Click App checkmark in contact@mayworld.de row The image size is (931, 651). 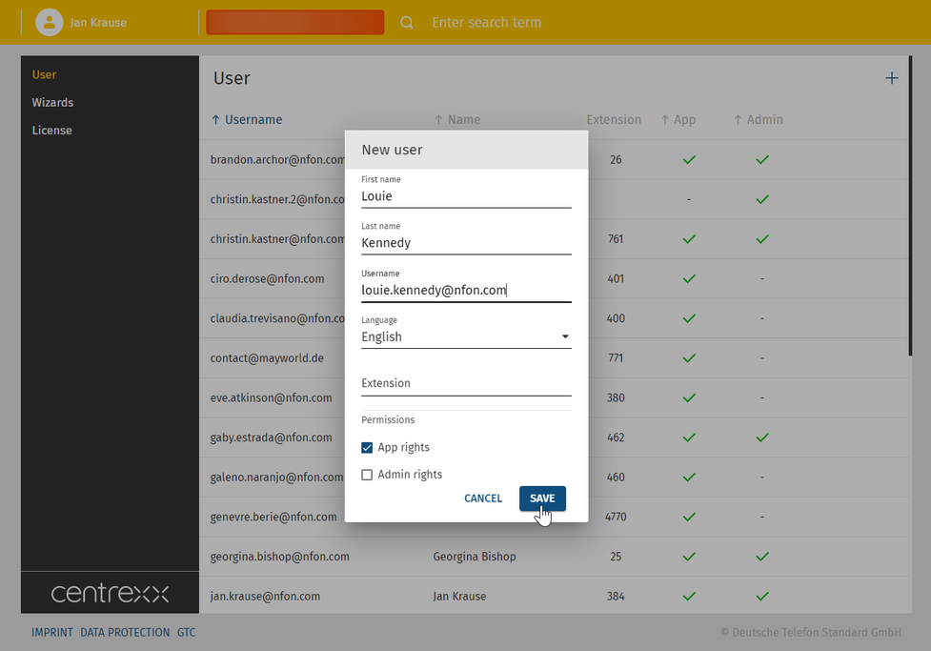tap(689, 358)
